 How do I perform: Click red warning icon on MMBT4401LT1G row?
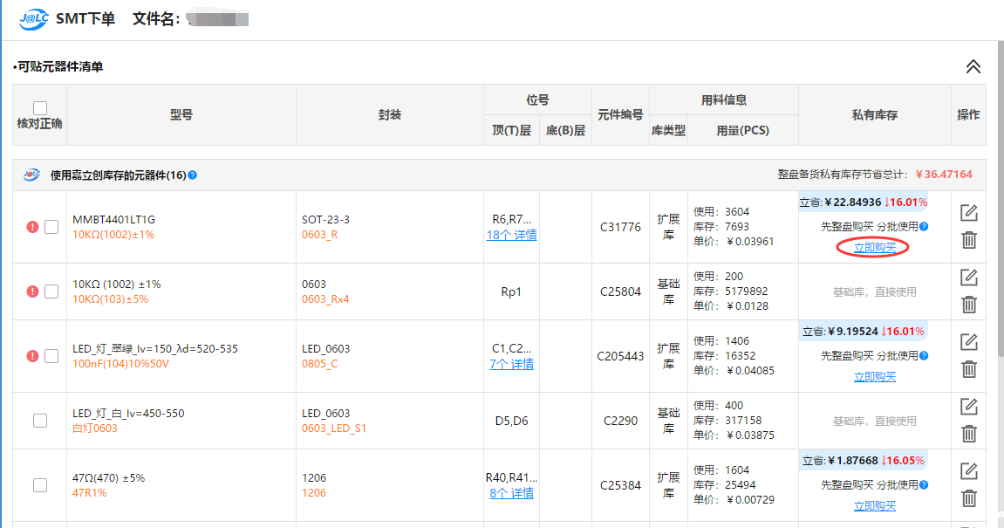[x=32, y=227]
